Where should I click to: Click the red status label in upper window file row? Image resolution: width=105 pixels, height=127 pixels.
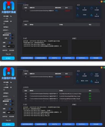(x=68, y=11)
